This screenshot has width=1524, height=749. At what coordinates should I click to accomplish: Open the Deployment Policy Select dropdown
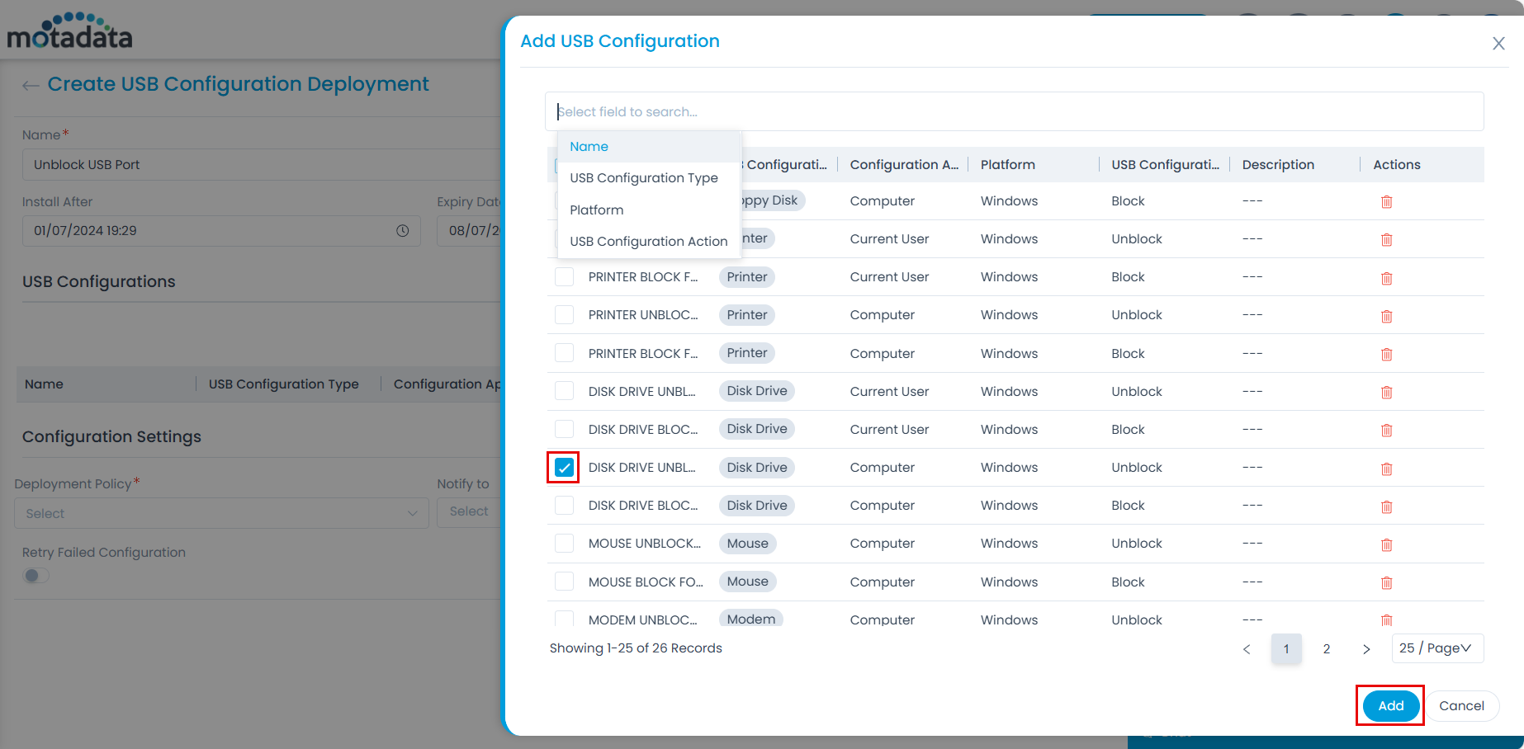point(220,513)
